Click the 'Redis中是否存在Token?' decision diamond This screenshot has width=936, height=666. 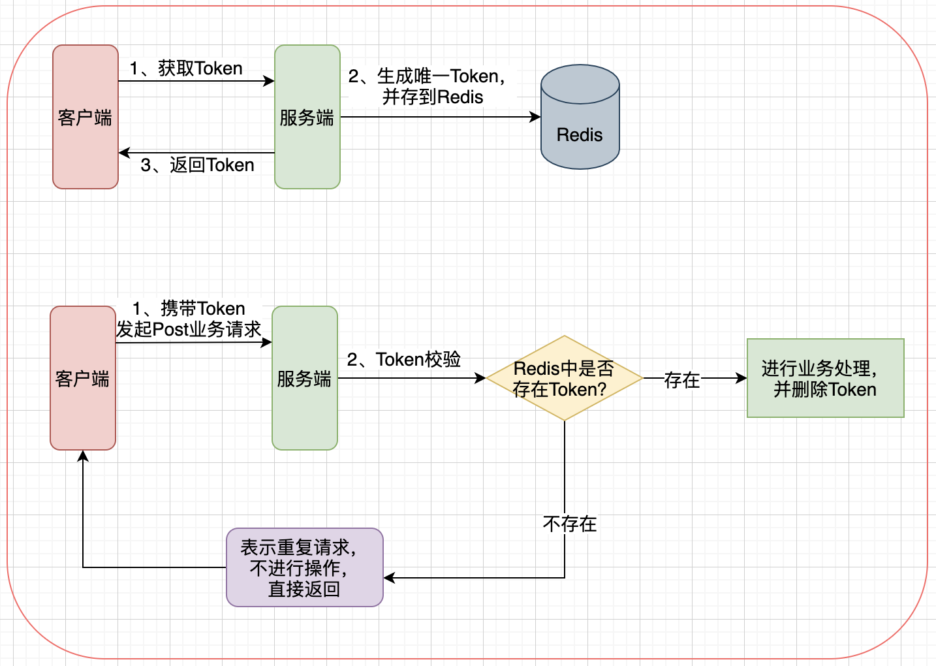(565, 378)
